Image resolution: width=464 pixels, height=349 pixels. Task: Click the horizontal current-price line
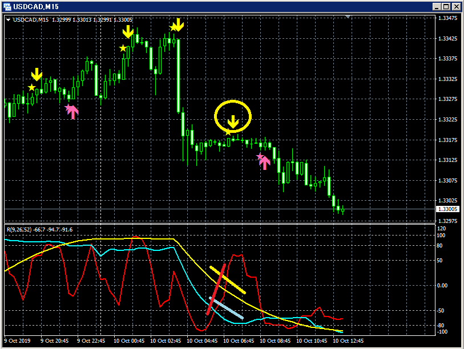[x=220, y=209]
